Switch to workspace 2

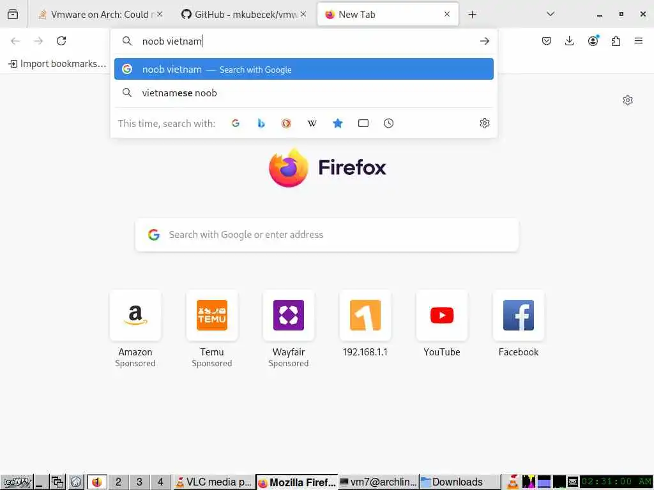pos(118,482)
